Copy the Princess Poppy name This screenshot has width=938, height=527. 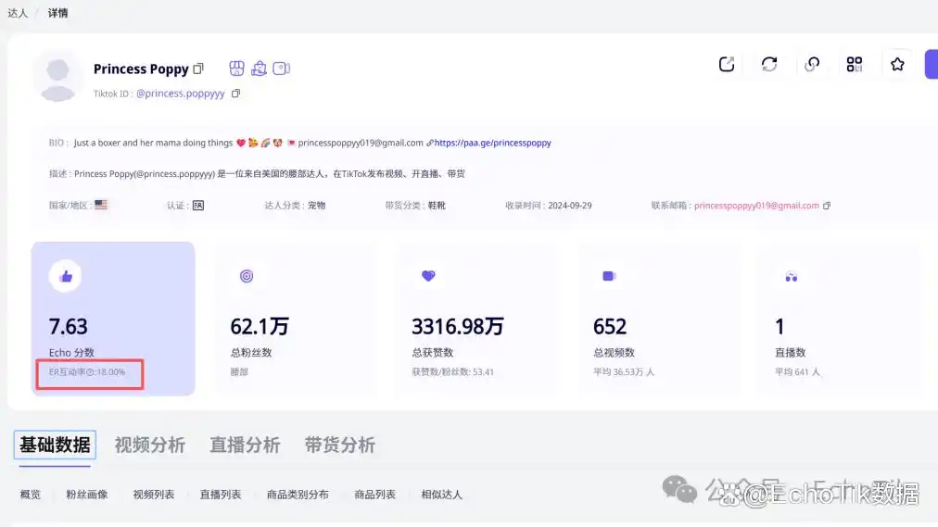tap(198, 69)
